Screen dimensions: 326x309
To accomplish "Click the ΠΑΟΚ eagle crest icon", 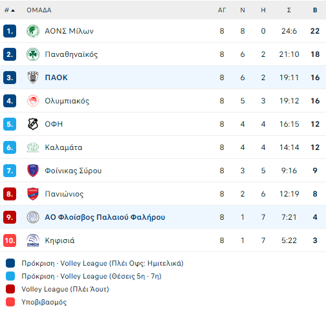I will [33, 78].
